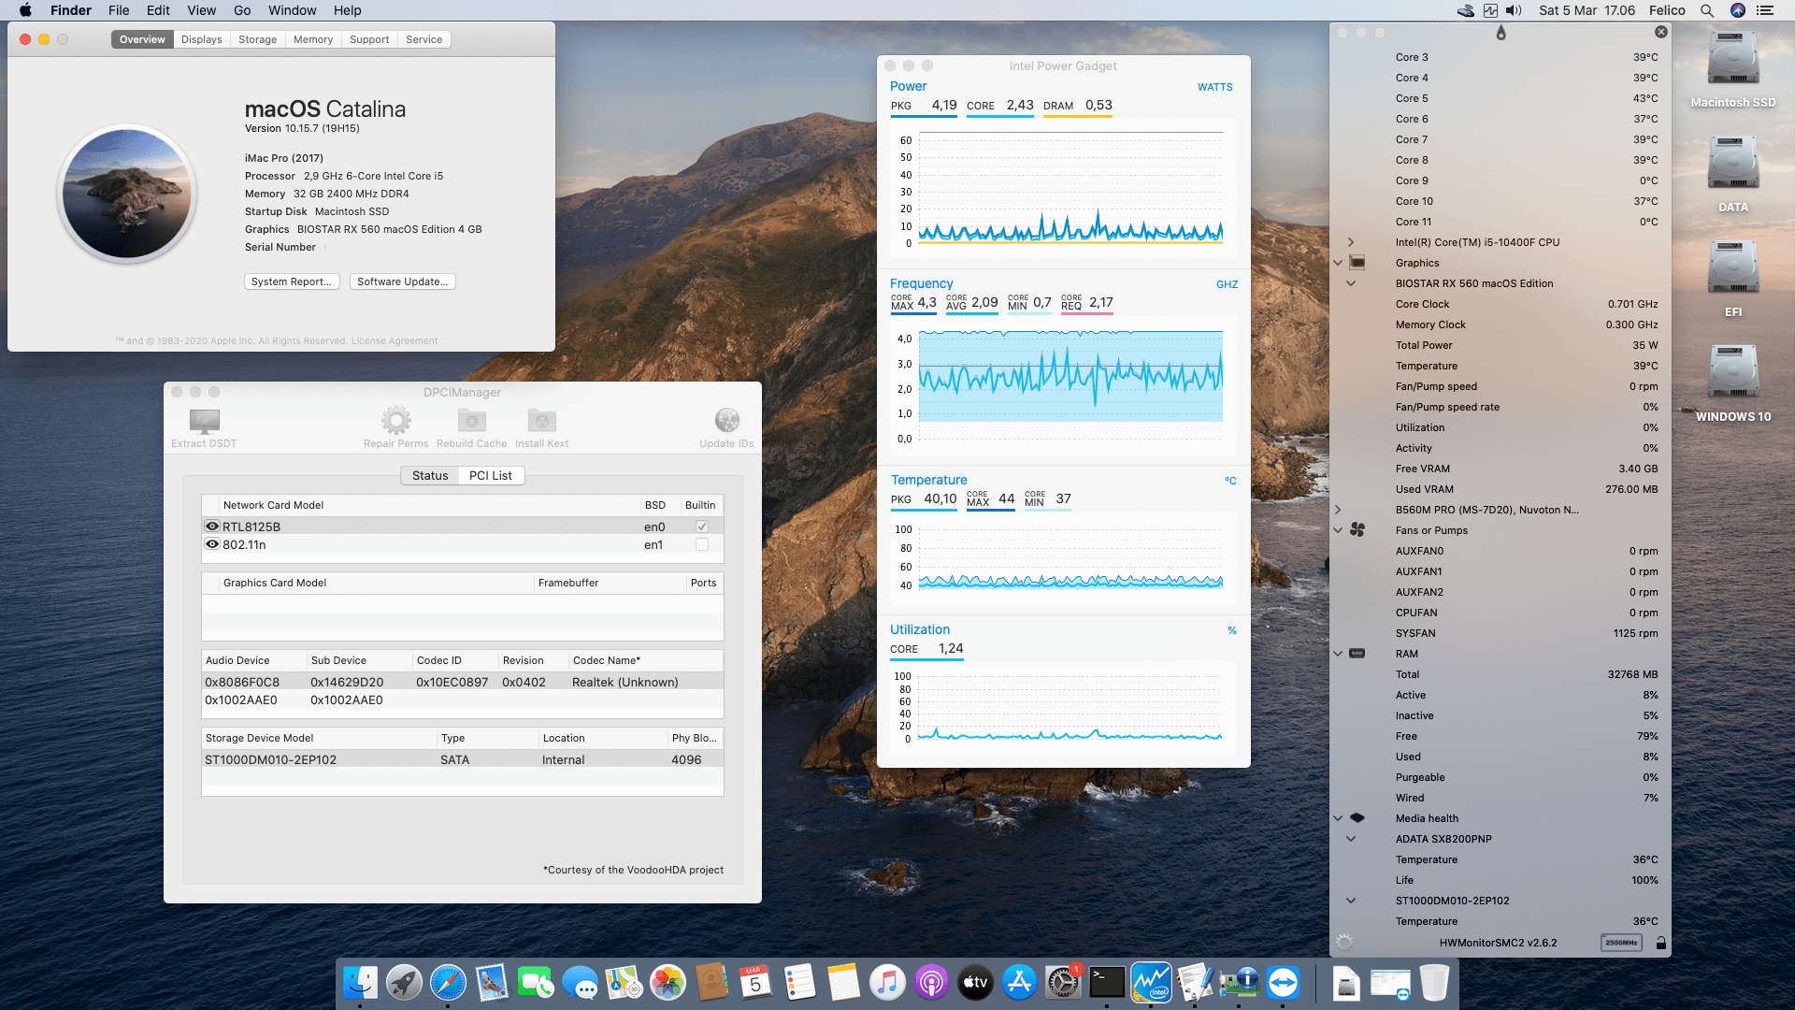Screen dimensions: 1795x1010
Task: Toggle the Builtin checkbox for RTL8125B
Action: tap(702, 527)
